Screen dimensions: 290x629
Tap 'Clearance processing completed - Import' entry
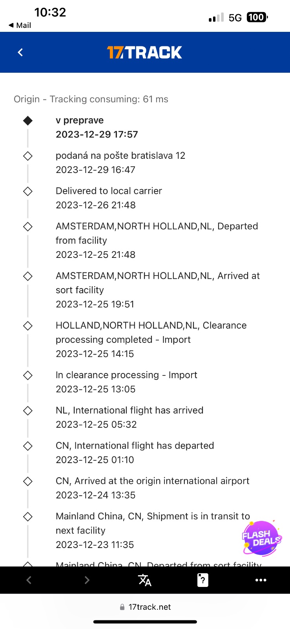tap(151, 332)
